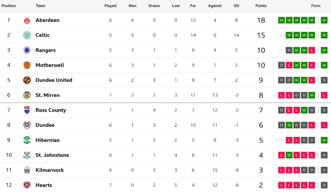
Task: Click the Kilmarnock club crest icon
Action: 27,170
